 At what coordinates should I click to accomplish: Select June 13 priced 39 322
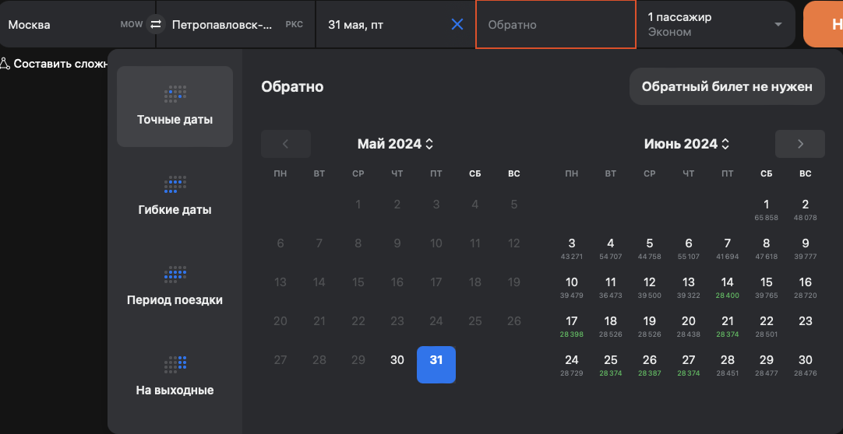[688, 287]
